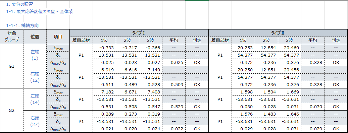Select the cell with value -0.333
Image resolution: width=348 pixels, height=133 pixels.
(x=104, y=48)
